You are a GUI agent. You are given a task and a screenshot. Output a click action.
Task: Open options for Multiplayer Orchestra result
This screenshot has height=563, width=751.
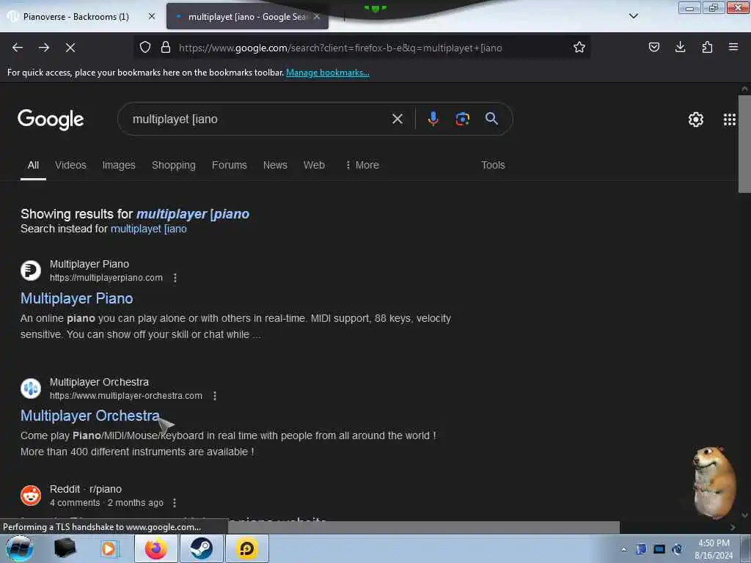215,396
